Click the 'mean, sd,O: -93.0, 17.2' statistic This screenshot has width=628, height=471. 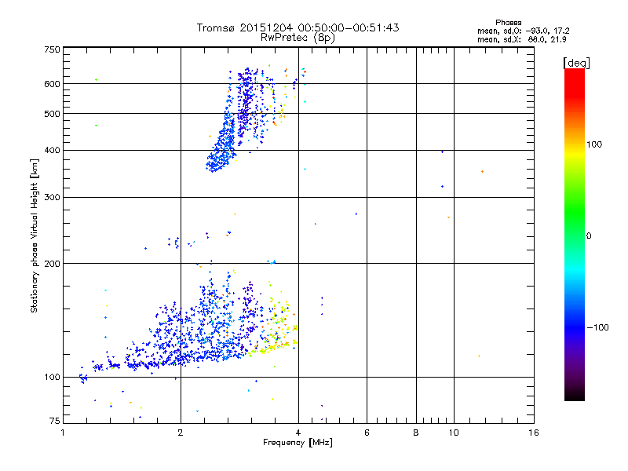click(523, 31)
